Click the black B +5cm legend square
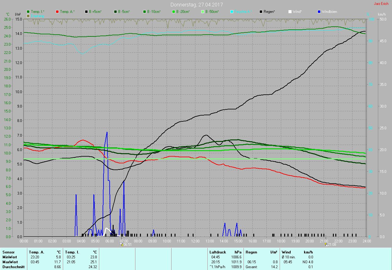The height and width of the screenshot is (270, 392). pyautogui.click(x=86, y=12)
